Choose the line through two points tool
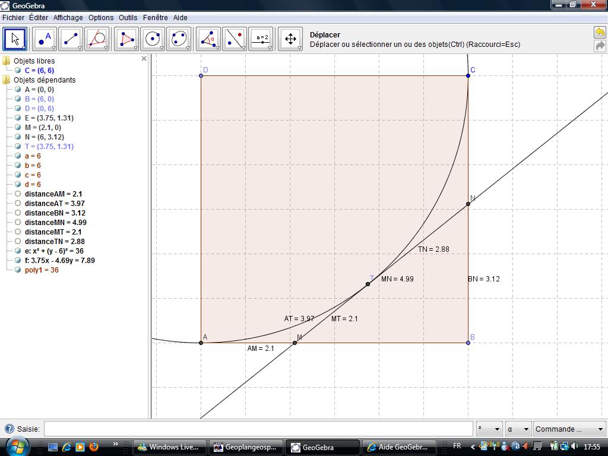The width and height of the screenshot is (608, 456). (x=71, y=39)
